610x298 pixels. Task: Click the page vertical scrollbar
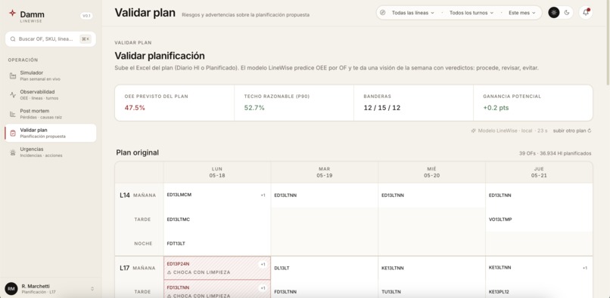608,43
